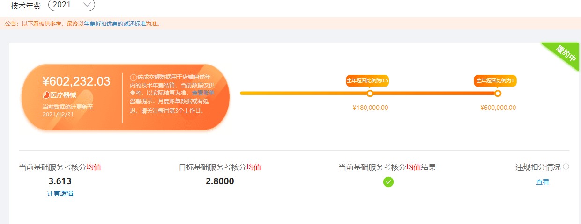Screen dimensions: 581x224
Task: Click the 全年返回比例为1 bubble label
Action: pos(495,80)
